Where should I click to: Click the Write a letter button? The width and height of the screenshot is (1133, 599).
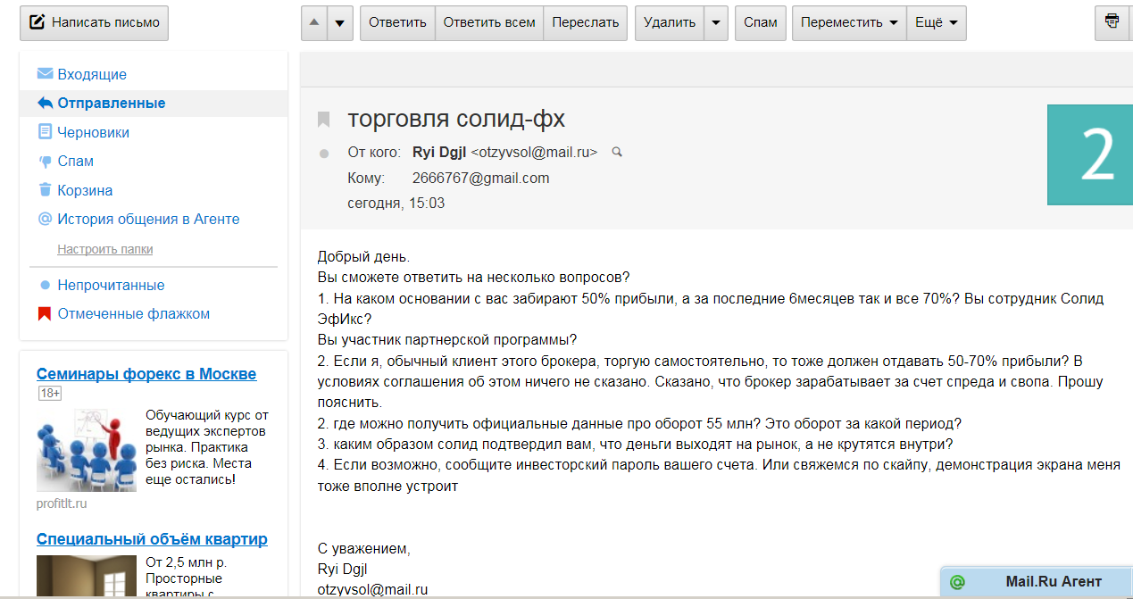[94, 22]
